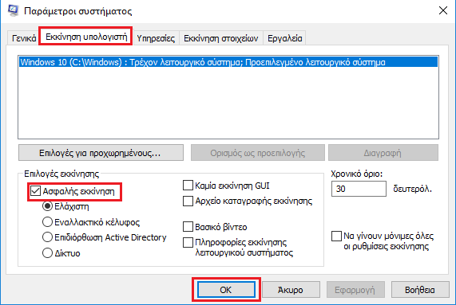Open the Εκκίνηση υπολογιστή tab
This screenshot has width=456, height=305.
pyautogui.click(x=86, y=37)
